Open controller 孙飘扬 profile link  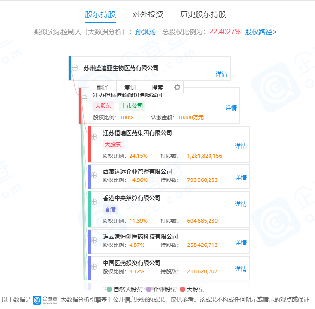[145, 32]
